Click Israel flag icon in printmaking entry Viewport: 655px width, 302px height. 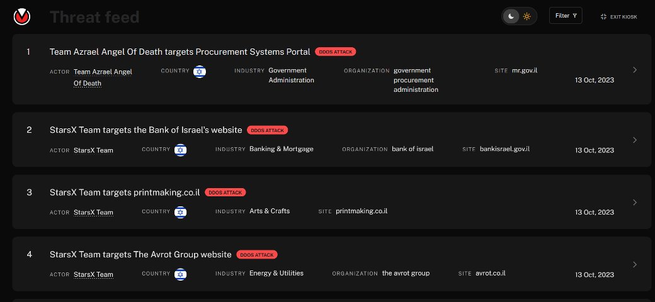181,212
